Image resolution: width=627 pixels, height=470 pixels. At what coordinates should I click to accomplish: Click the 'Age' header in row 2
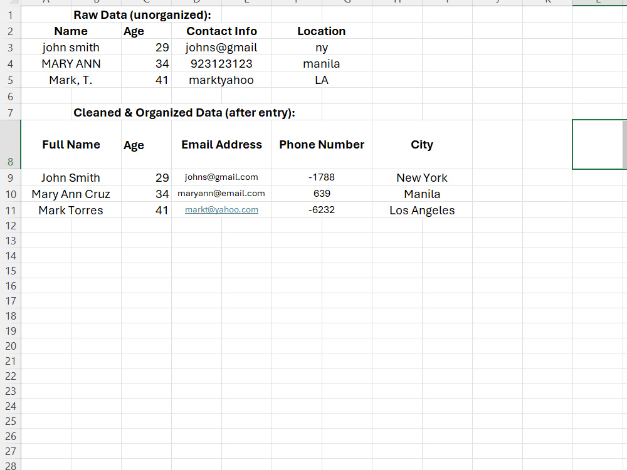pos(146,31)
